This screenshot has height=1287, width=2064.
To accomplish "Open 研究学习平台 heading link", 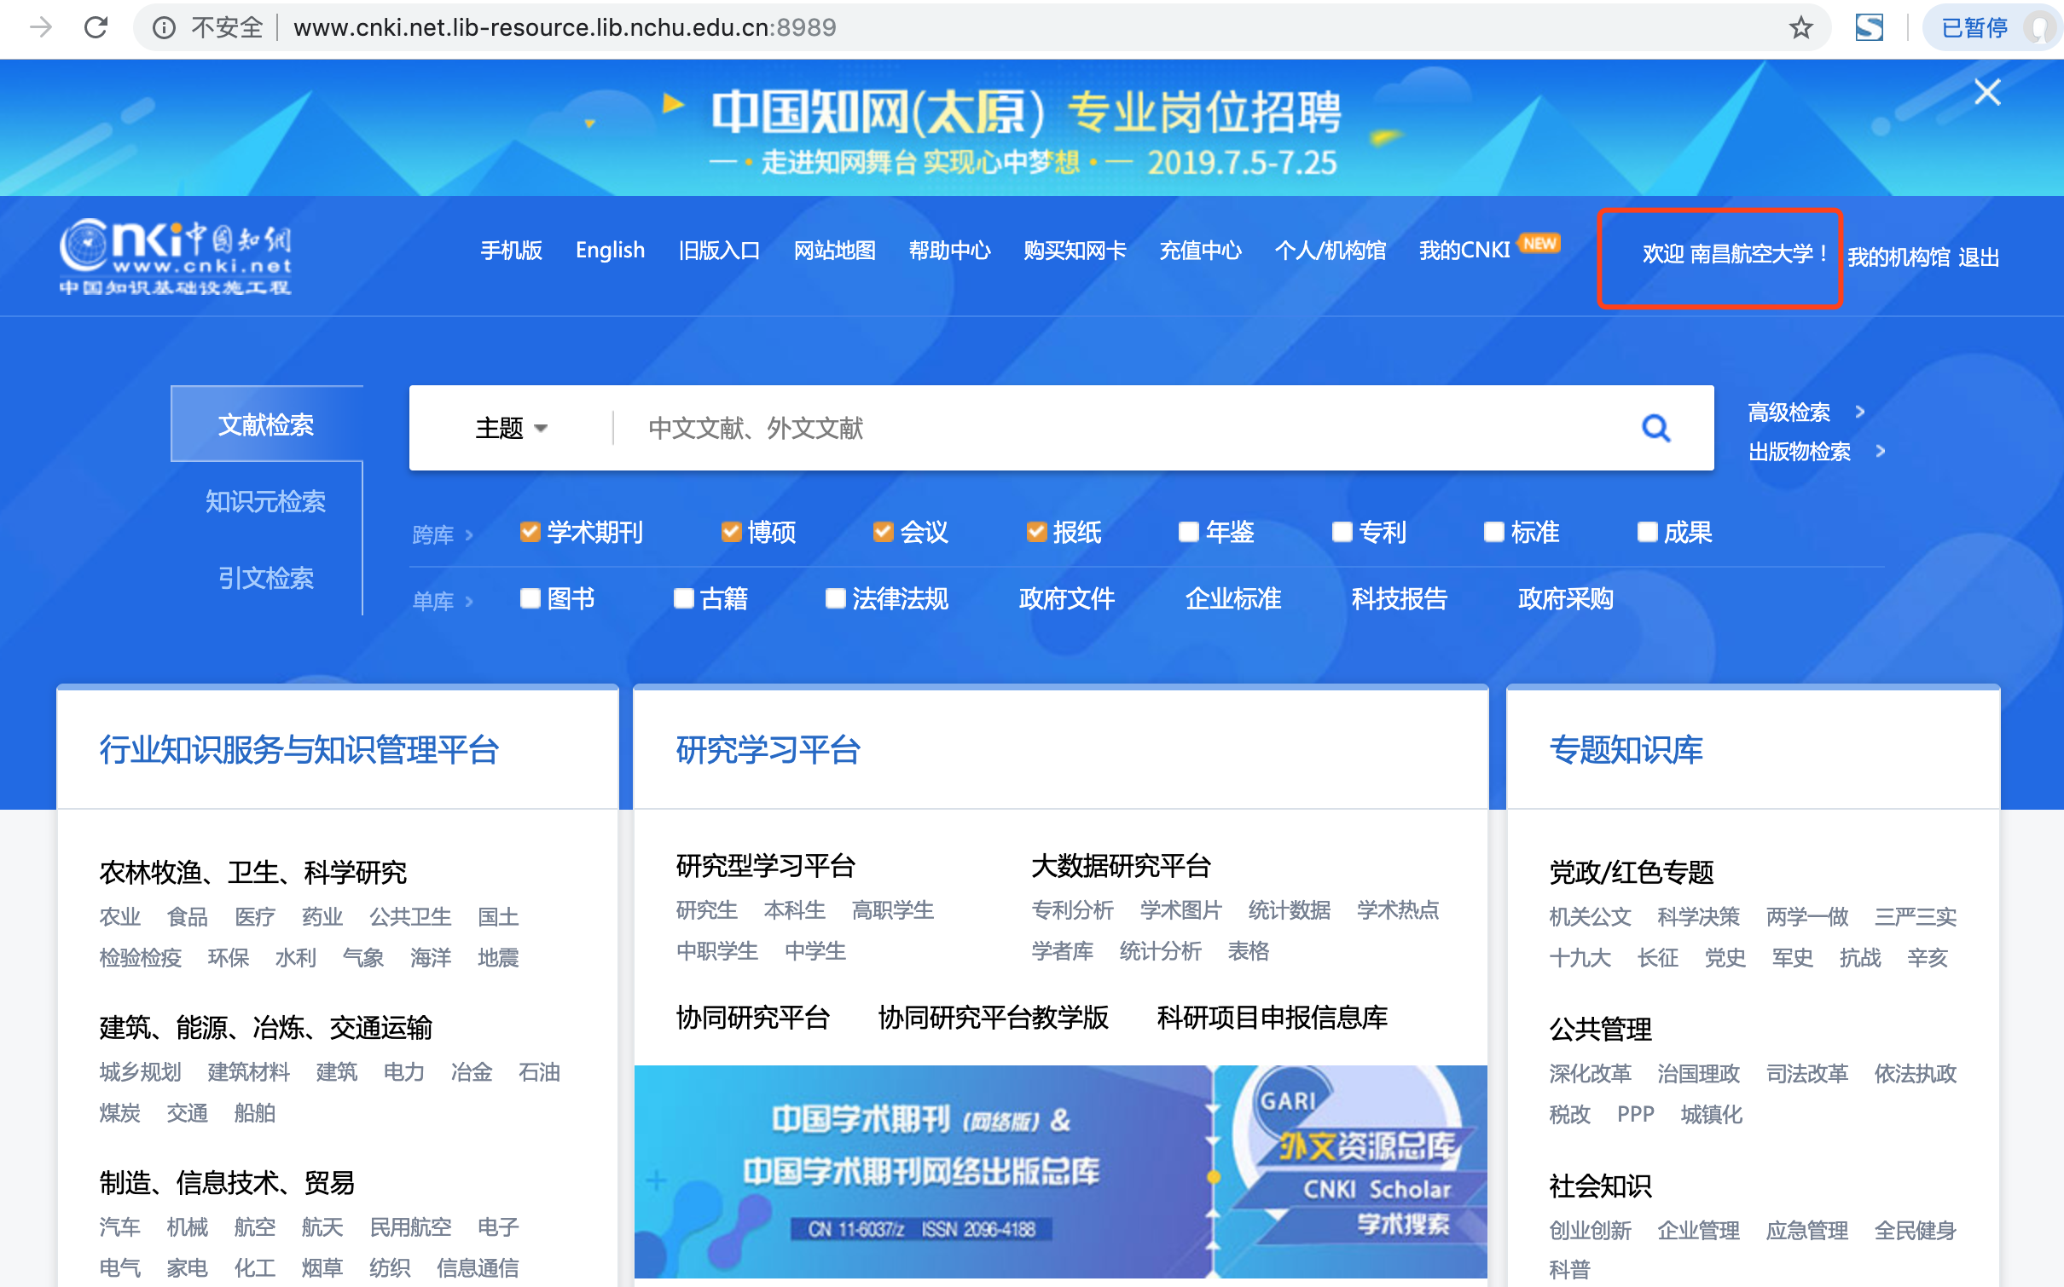I will 768,750.
